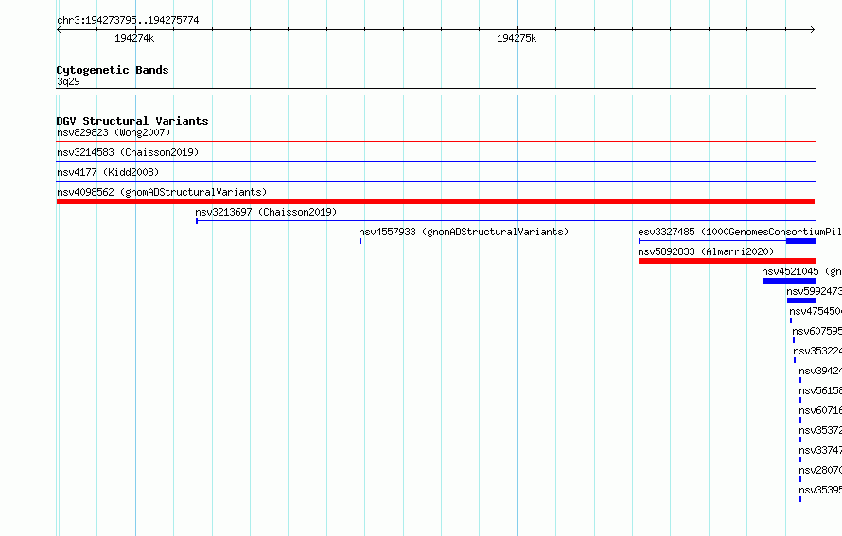Viewport: 842px width, 536px height.
Task: Click the 194275k ruler position label
Action: point(517,38)
